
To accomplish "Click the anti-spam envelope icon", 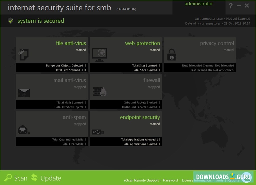I will 24,129.
